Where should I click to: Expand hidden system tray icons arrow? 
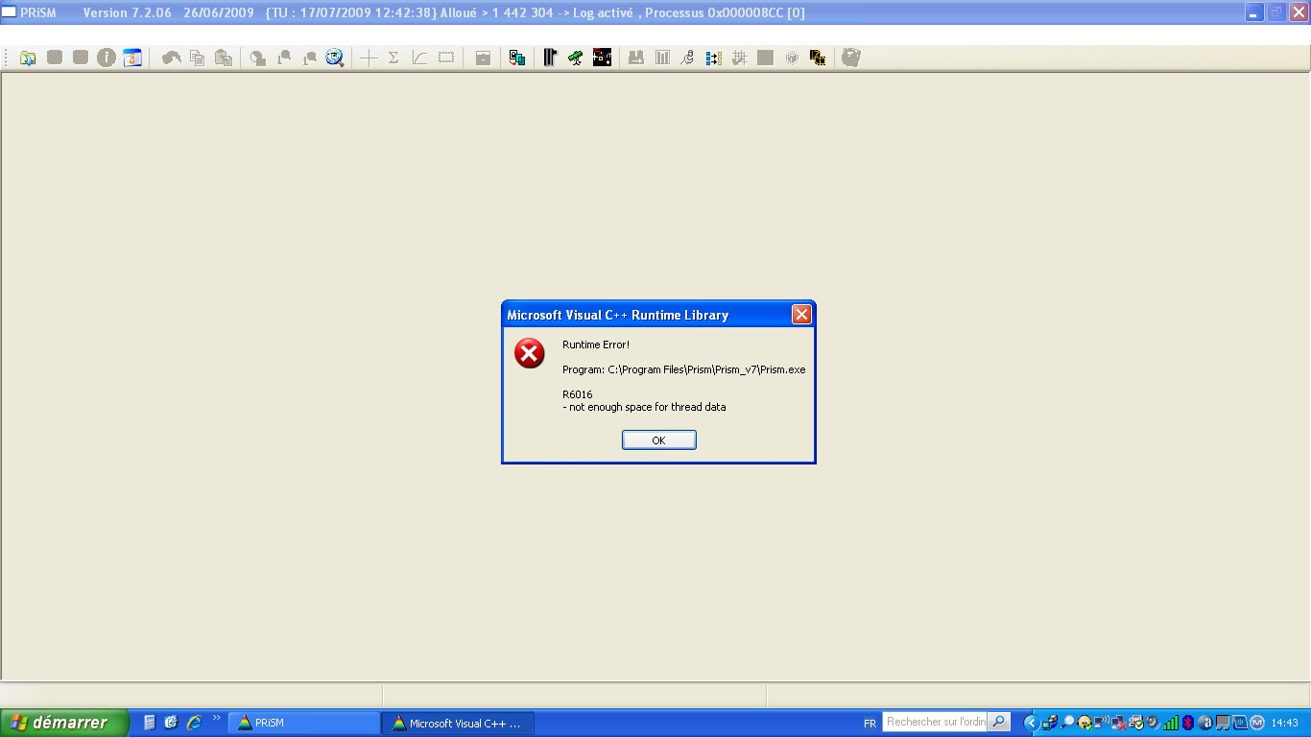[x=1032, y=723]
